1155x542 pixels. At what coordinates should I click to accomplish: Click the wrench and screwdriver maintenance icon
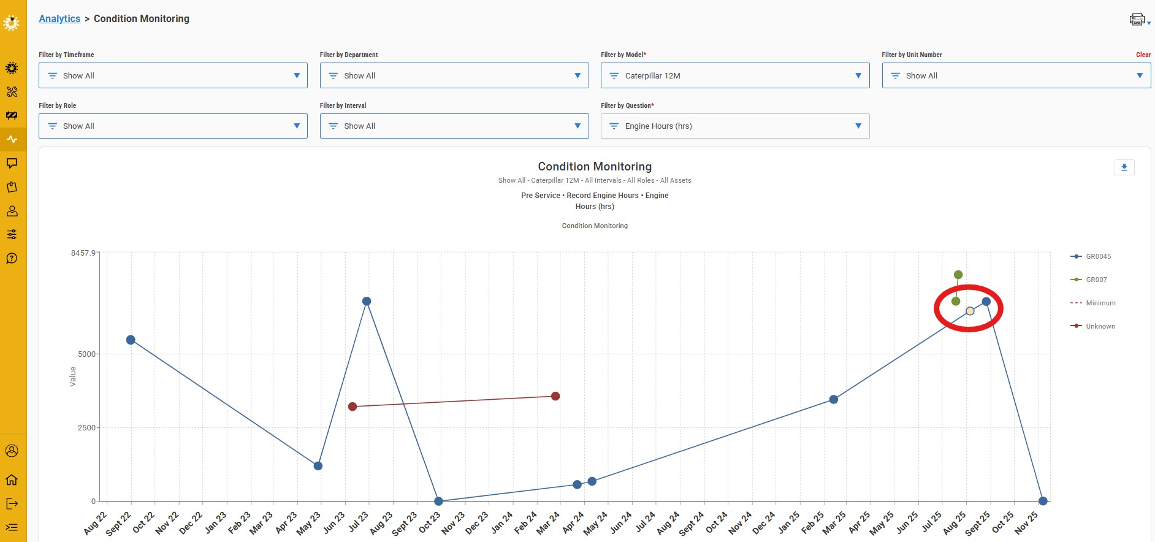(x=12, y=92)
